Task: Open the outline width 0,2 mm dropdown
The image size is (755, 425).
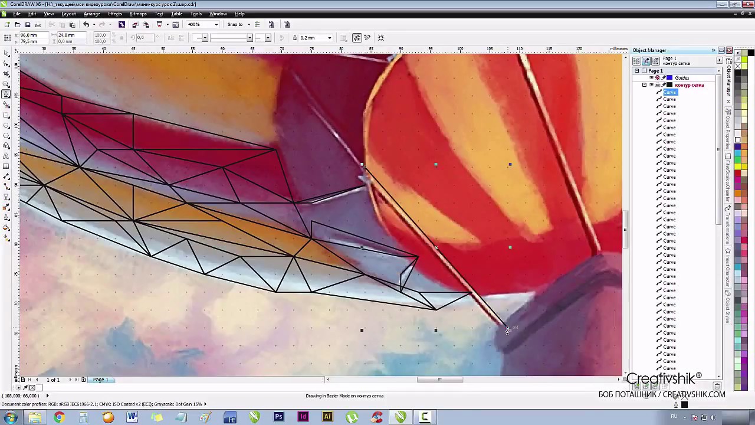Action: 330,38
